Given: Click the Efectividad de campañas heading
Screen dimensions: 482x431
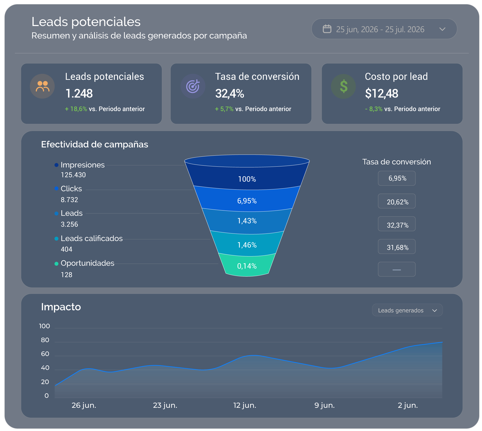Looking at the screenshot, I should tap(95, 144).
